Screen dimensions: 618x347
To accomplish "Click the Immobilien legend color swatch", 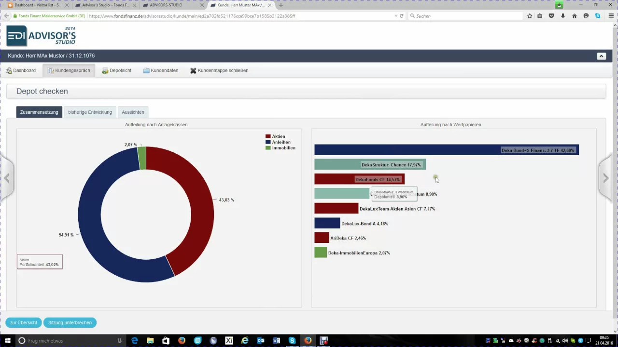I will (268, 148).
